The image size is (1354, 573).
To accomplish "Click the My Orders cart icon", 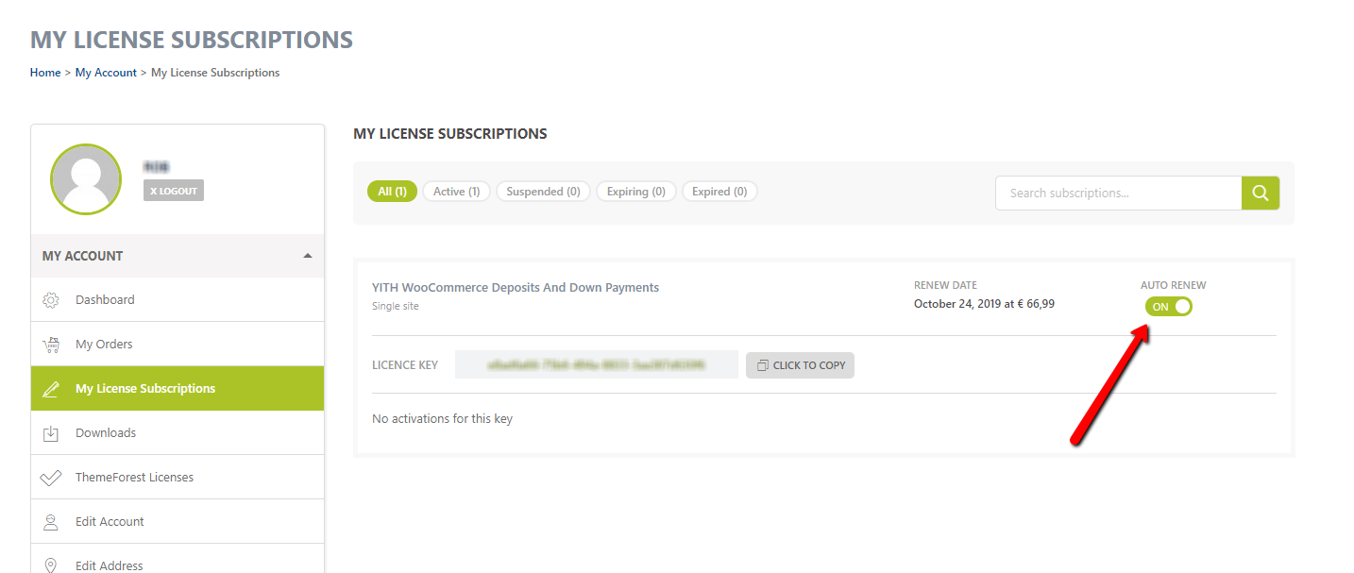I will [x=51, y=345].
